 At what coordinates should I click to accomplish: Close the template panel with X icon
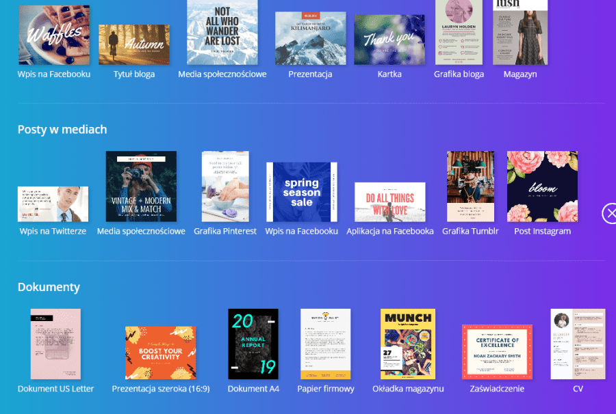(610, 213)
